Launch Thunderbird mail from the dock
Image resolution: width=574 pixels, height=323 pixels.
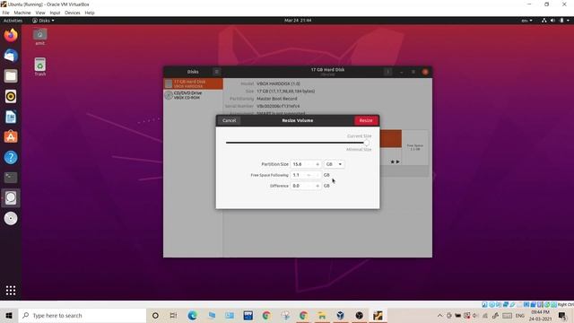(11, 56)
